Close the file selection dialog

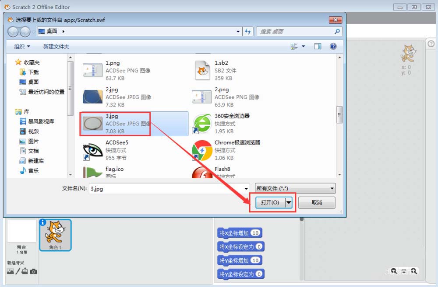[x=336, y=20]
